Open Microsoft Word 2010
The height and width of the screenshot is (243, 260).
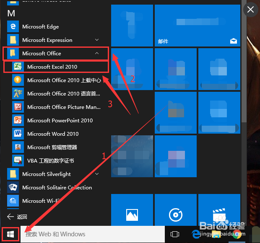(x=56, y=134)
